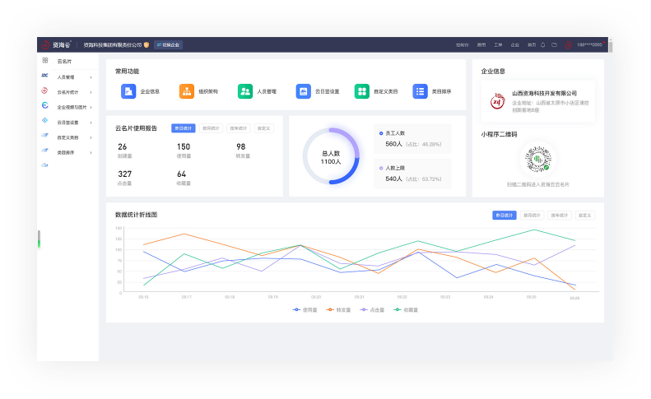Select 按日统计 tab in line chart panel
Viewport: 651px width, 399px height.
pos(505,215)
